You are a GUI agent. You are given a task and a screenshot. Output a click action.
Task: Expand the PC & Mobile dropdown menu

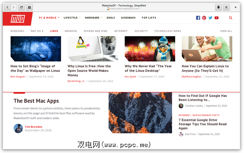pyautogui.click(x=49, y=18)
